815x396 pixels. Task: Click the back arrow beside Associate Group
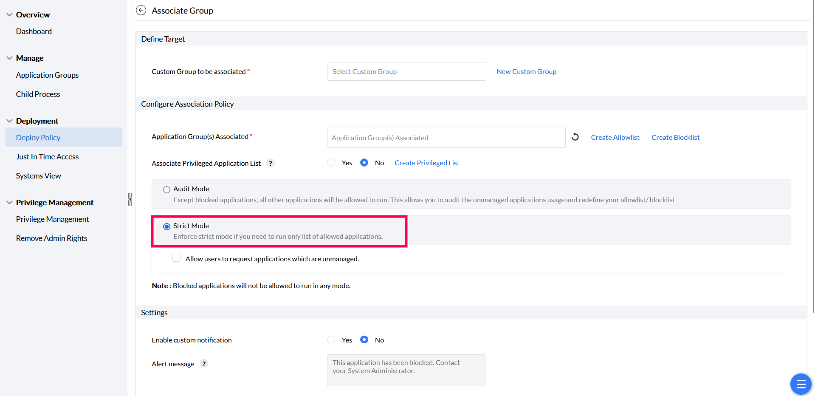point(141,10)
